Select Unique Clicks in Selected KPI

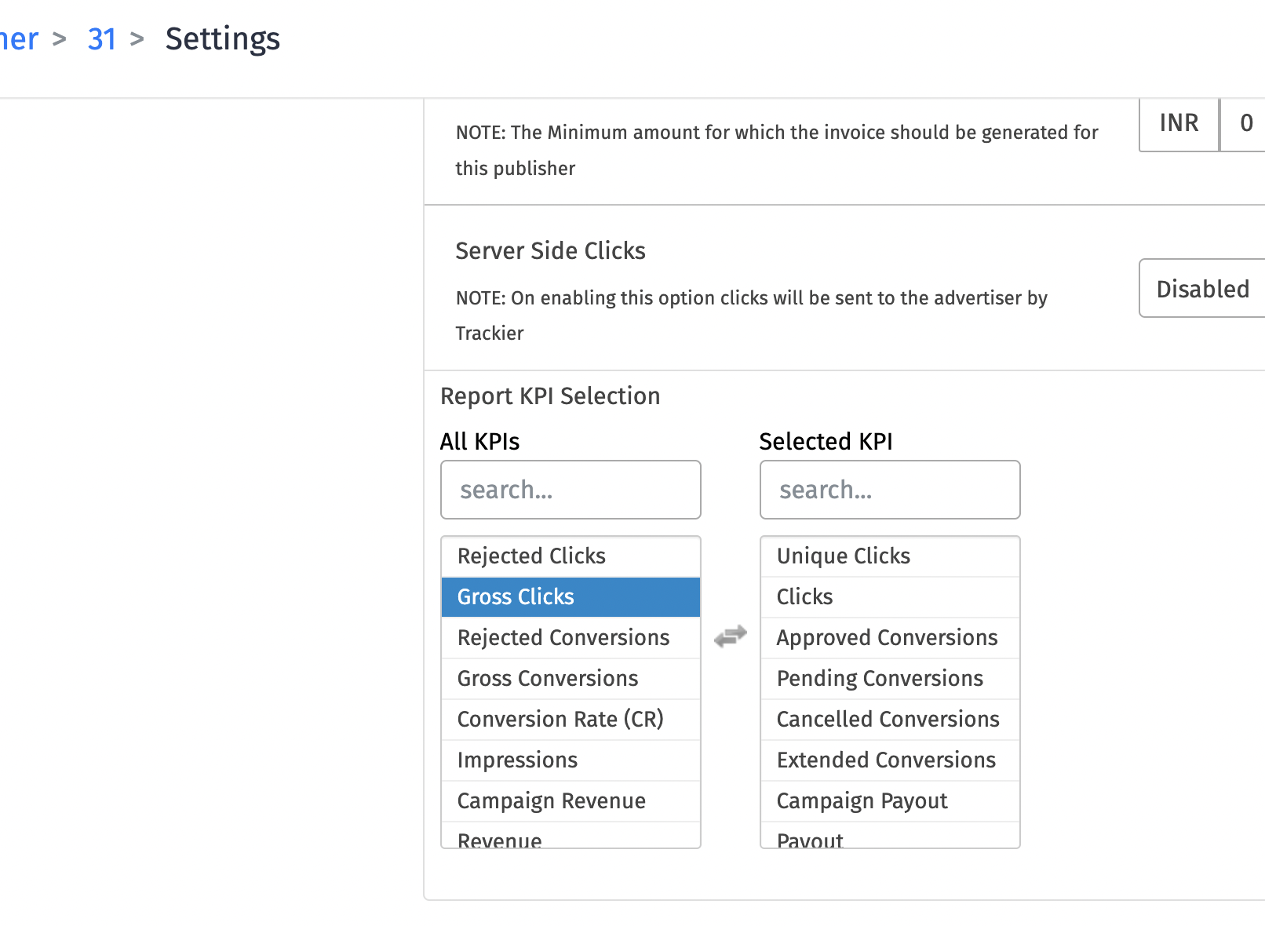coord(844,556)
